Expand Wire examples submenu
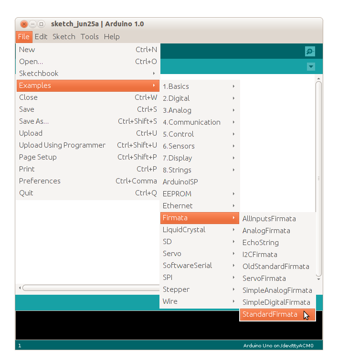The width and height of the screenshot is (338, 364). tap(200, 301)
